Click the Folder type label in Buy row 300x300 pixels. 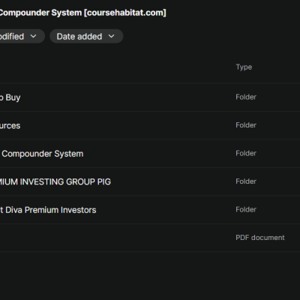click(x=246, y=97)
